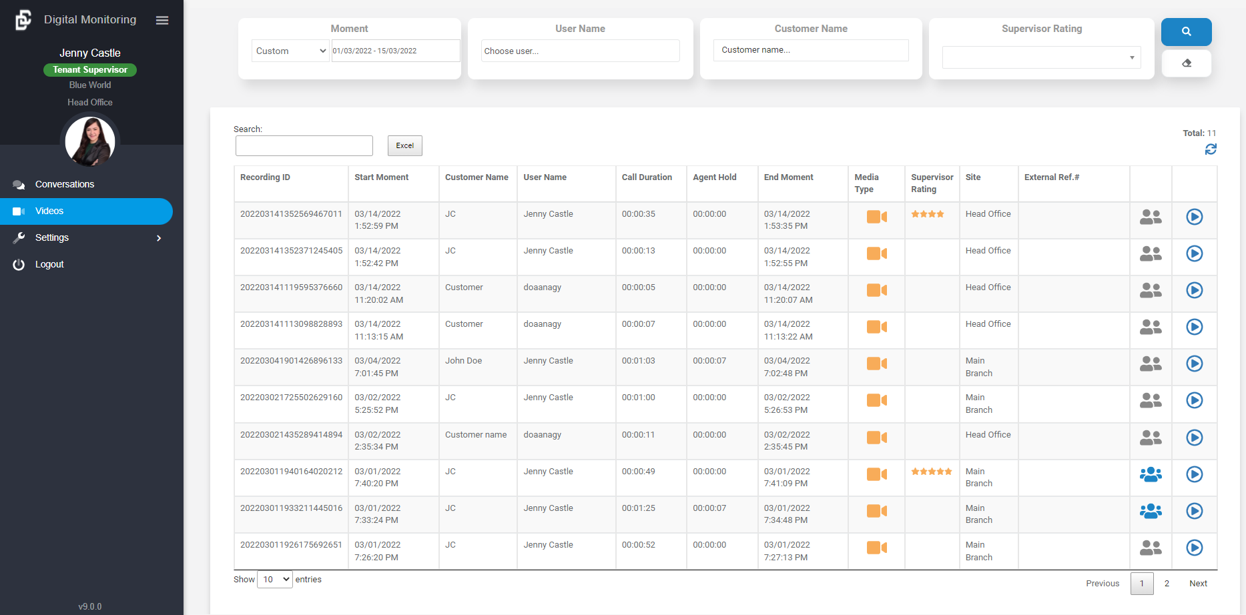Toggle the hamburger sidebar menu
1246x615 pixels.
(x=162, y=21)
